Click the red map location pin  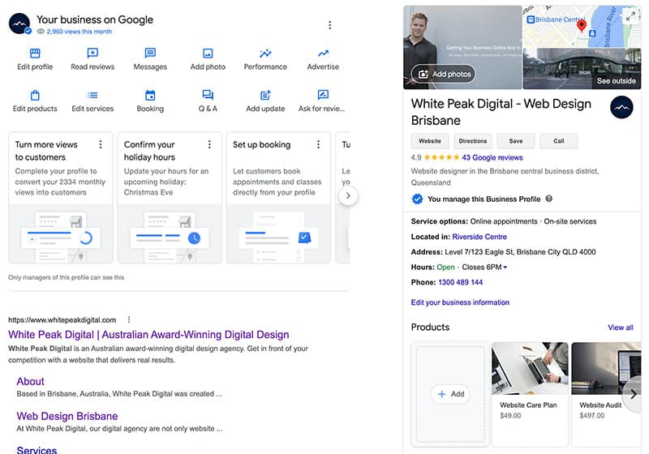click(582, 25)
